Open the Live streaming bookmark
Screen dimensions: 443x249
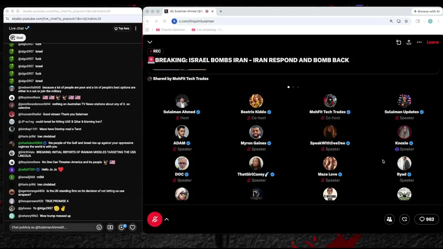(x=207, y=30)
